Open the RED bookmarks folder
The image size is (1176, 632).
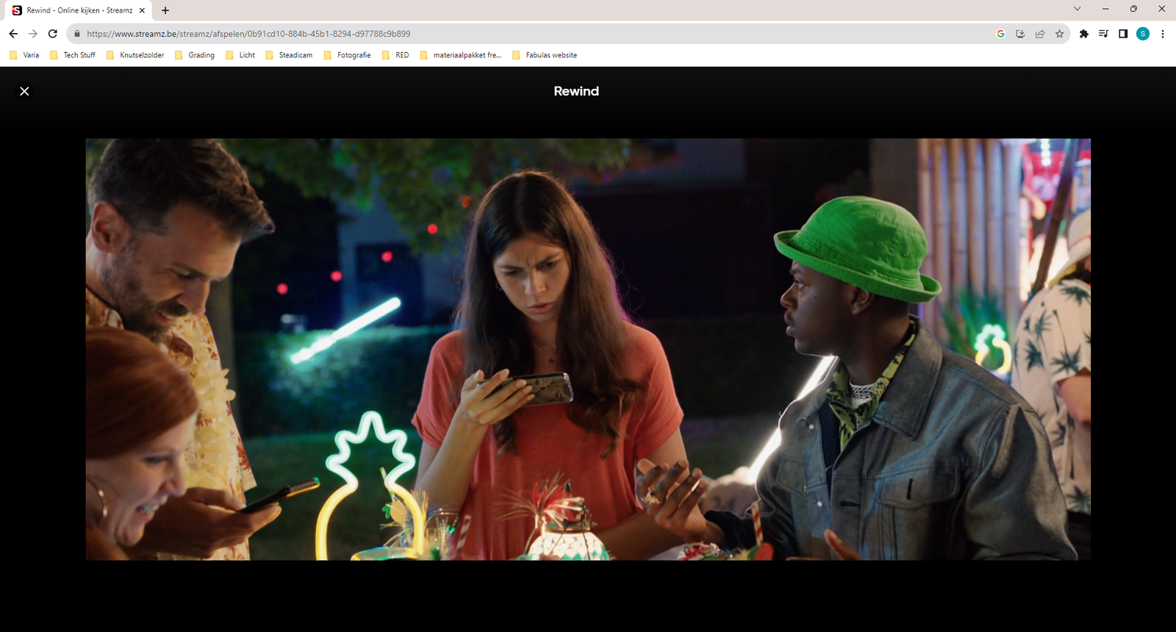click(x=395, y=55)
